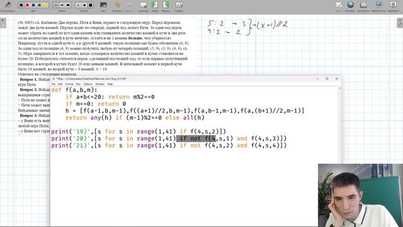Viewport: 403px width, 227px height.
Task: Open the left-side page panel tab
Action: click(3, 23)
